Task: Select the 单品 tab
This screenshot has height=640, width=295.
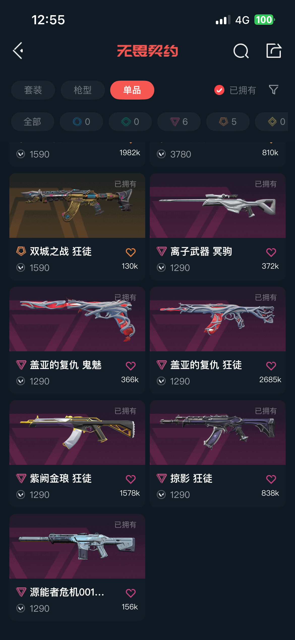Action: click(x=132, y=90)
